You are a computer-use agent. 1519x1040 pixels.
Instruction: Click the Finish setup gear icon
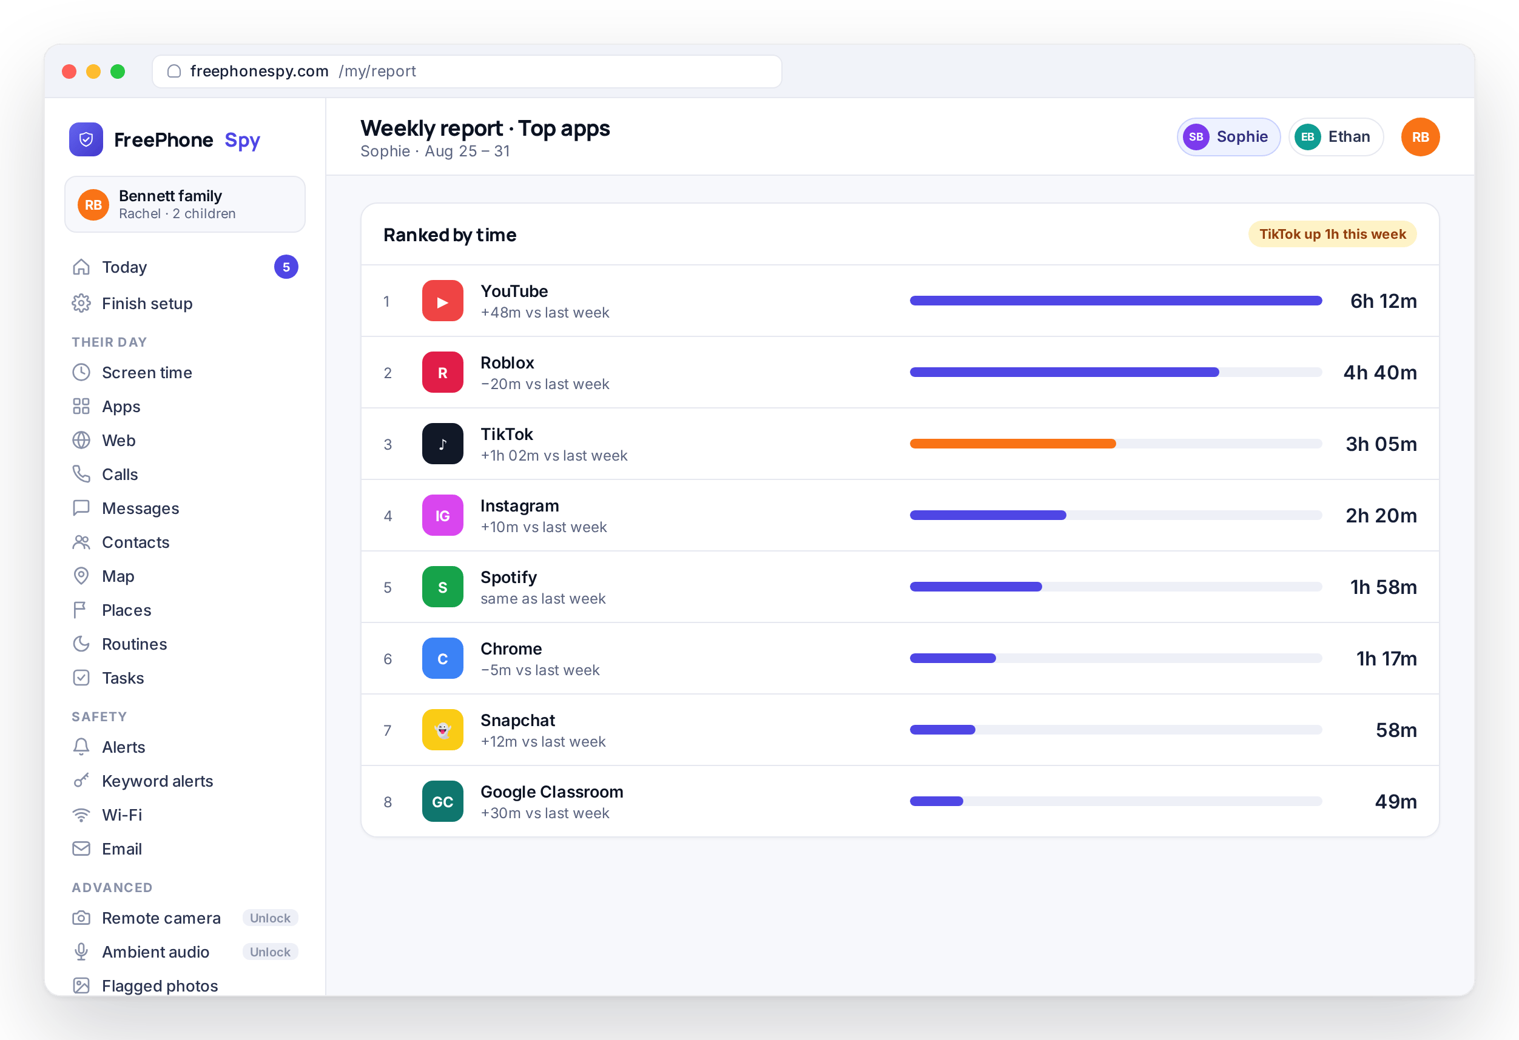click(x=81, y=304)
